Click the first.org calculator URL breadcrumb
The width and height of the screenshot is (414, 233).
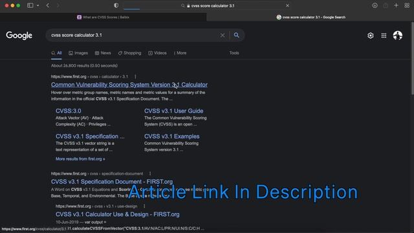(89, 76)
